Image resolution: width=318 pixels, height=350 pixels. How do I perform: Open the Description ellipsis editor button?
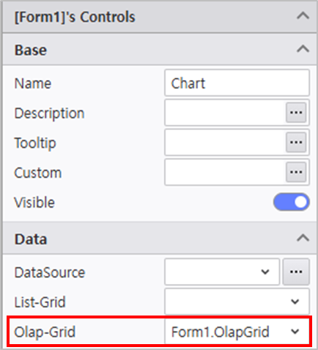point(296,112)
